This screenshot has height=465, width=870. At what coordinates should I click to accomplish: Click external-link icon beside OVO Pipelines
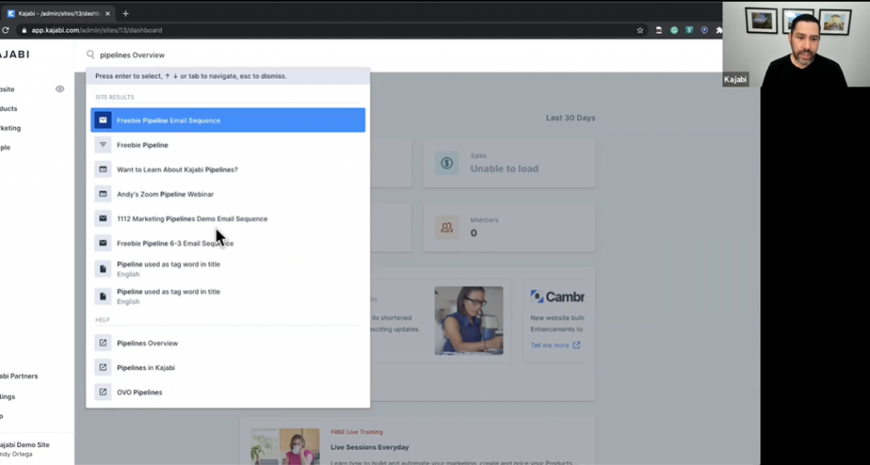point(103,392)
